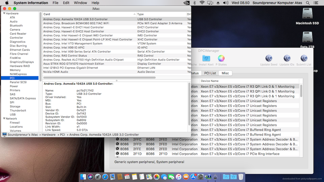Open Messages from the Dock
Image resolution: width=324 pixels, height=182 pixels.
pyautogui.click(x=164, y=177)
